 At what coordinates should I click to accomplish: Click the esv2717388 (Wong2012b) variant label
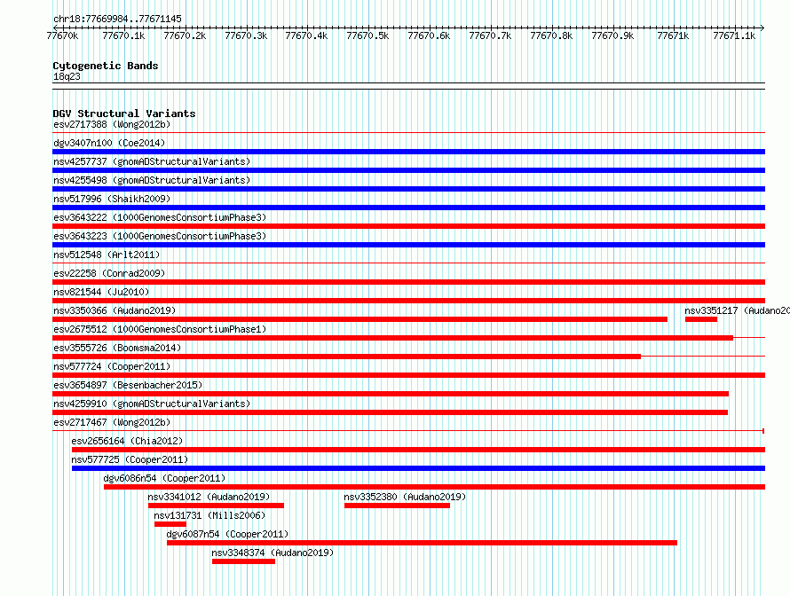coord(112,124)
